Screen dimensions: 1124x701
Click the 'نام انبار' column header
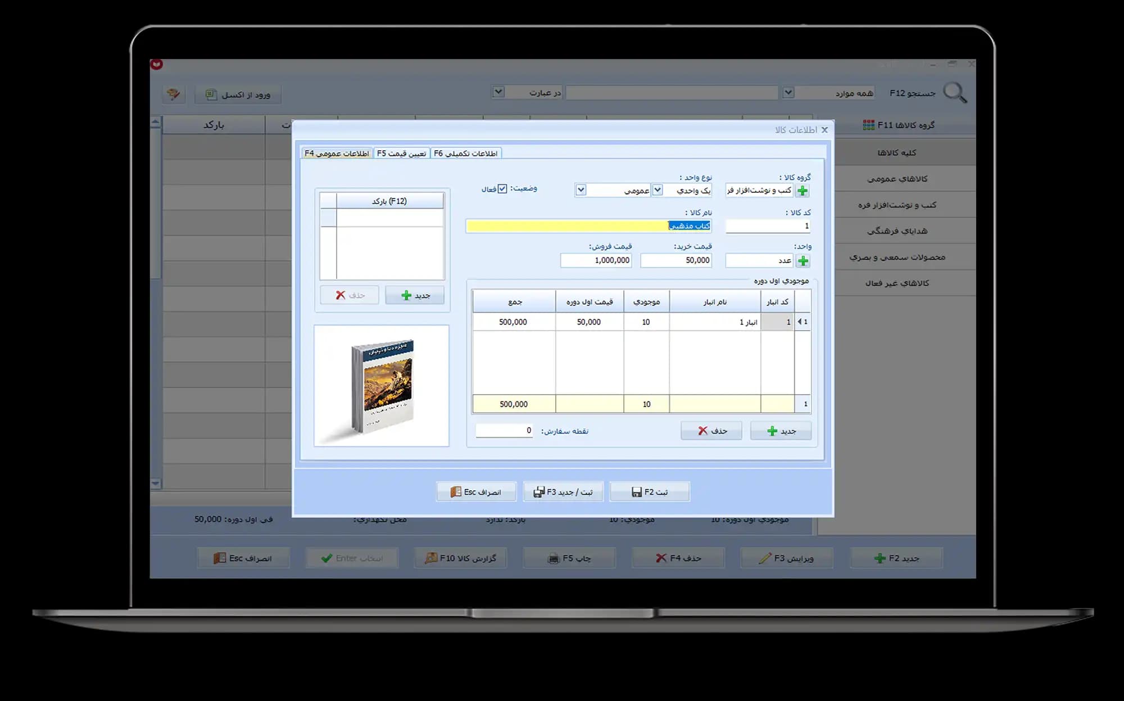click(715, 302)
